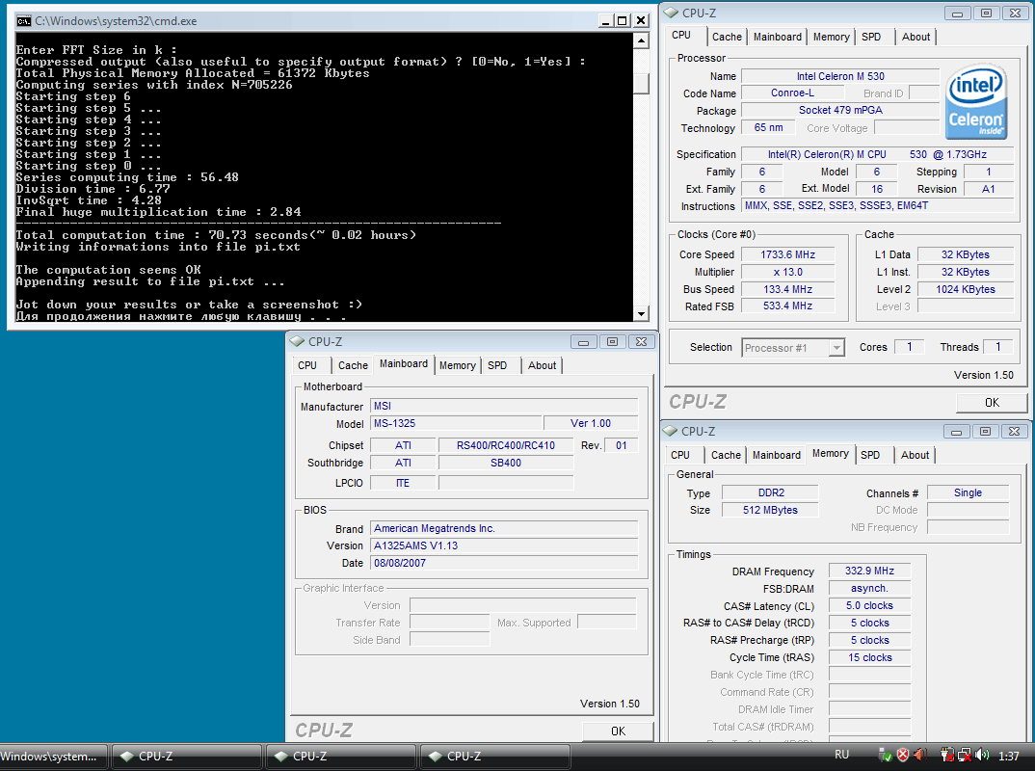Screen dimensions: 1035x771
Task: Open Mainboard tab in CPU-Z Memory window
Action: 777,456
